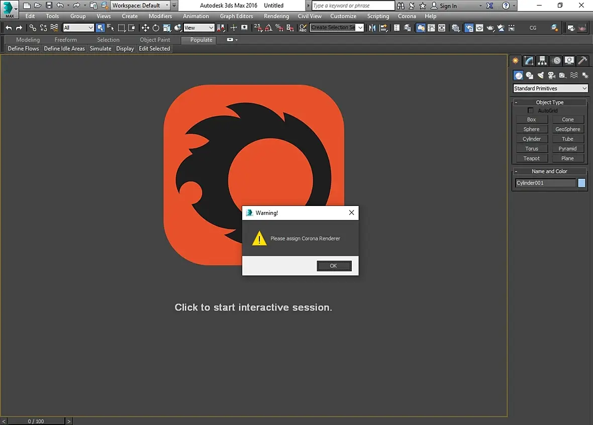Screen dimensions: 593x425
Task: Open the selection filter All dropdown
Action: point(78,28)
